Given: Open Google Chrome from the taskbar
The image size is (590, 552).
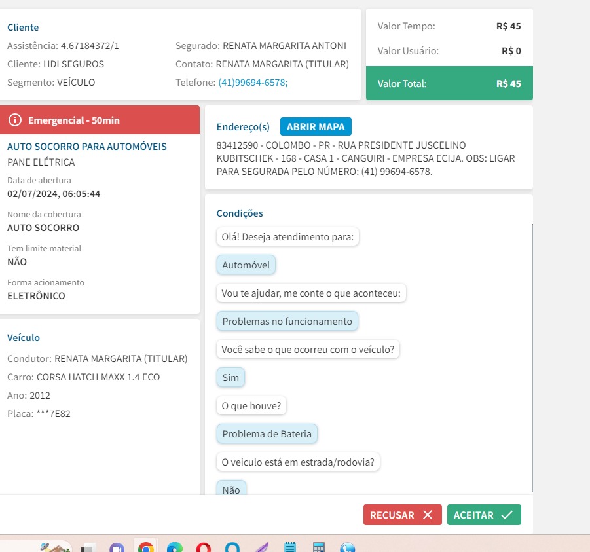Looking at the screenshot, I should (x=146, y=547).
